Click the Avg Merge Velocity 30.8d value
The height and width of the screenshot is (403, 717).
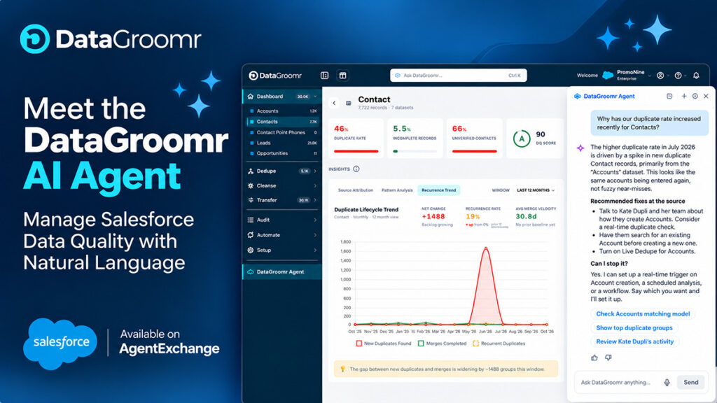click(526, 217)
